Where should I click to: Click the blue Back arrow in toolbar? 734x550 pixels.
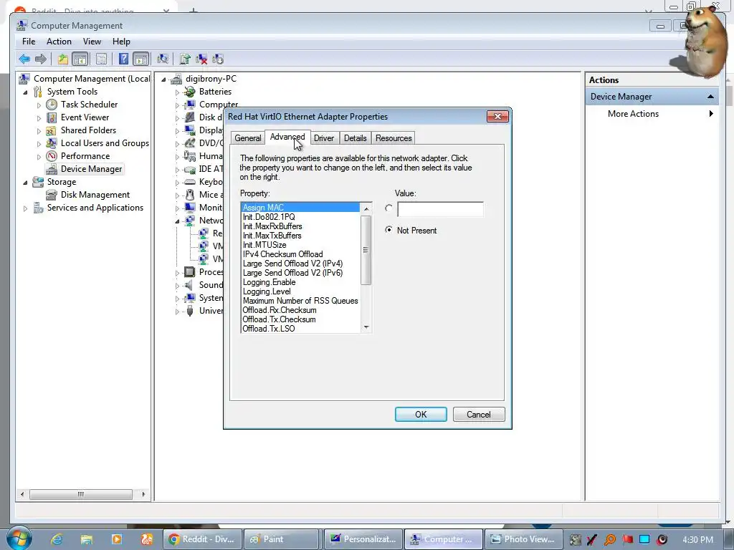click(24, 59)
